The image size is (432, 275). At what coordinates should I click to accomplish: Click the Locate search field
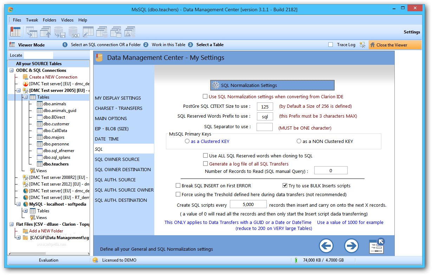click(x=38, y=55)
